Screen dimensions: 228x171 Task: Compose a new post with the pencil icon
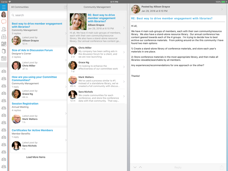point(65,7)
